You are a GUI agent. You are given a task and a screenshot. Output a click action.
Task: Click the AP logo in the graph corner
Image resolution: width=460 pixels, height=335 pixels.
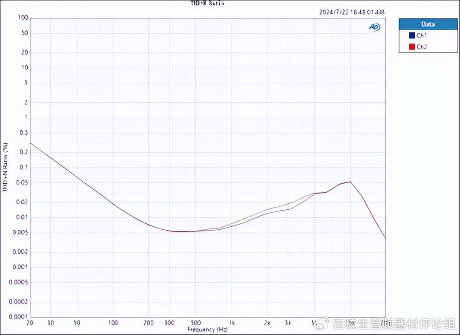(374, 27)
